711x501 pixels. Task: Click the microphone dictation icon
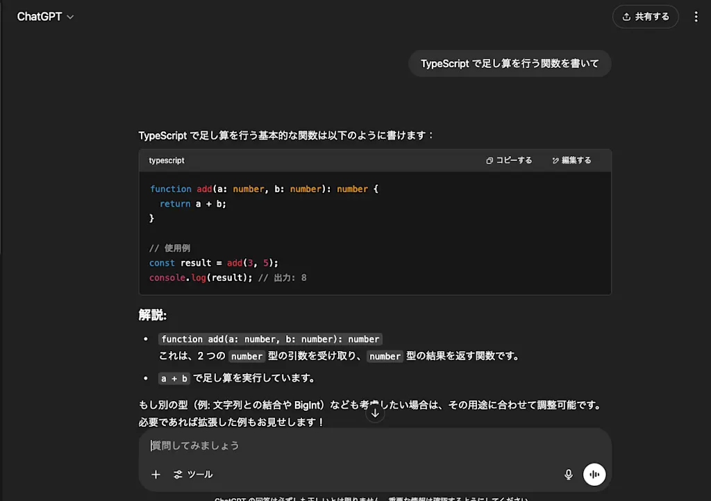(x=568, y=474)
